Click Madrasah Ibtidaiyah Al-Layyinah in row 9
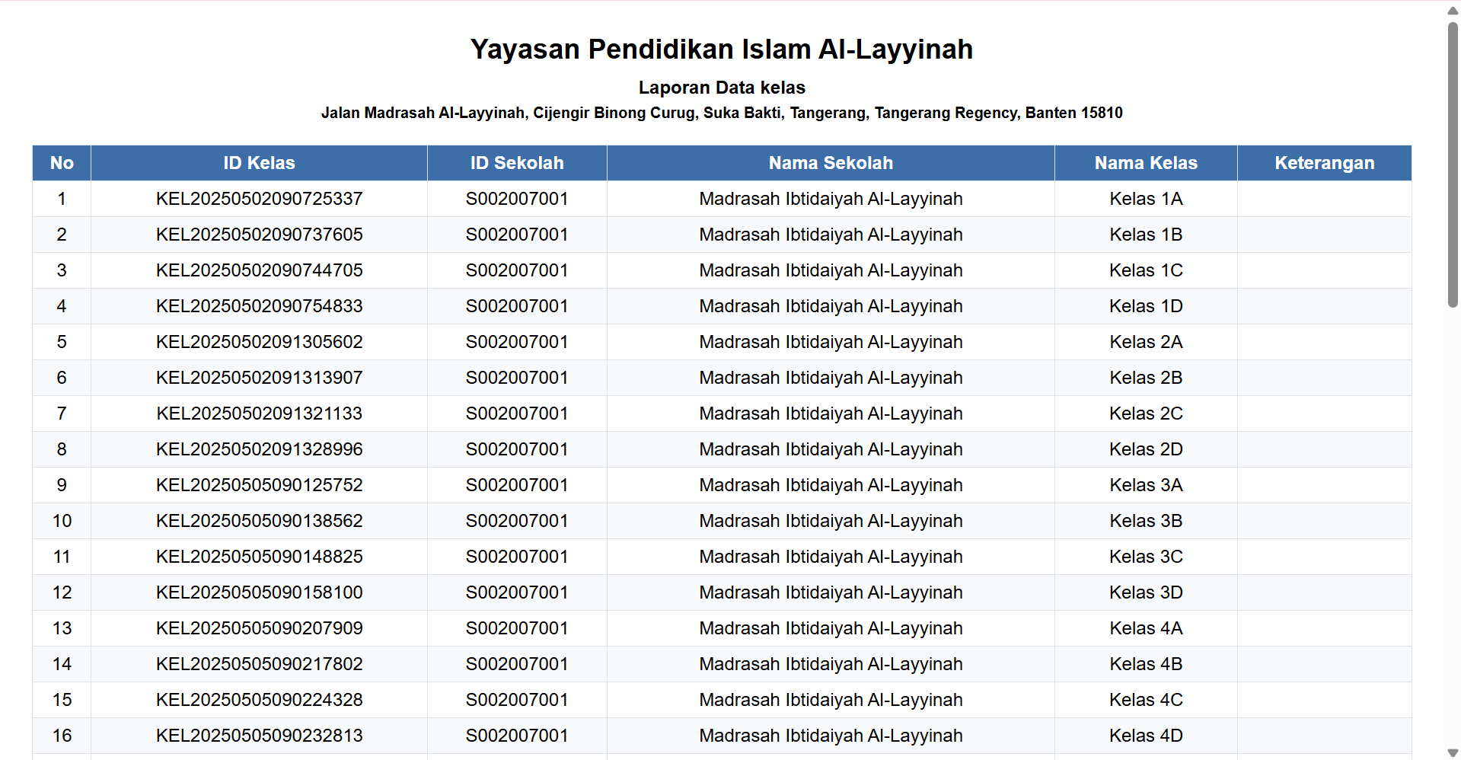This screenshot has width=1461, height=760. coord(830,485)
